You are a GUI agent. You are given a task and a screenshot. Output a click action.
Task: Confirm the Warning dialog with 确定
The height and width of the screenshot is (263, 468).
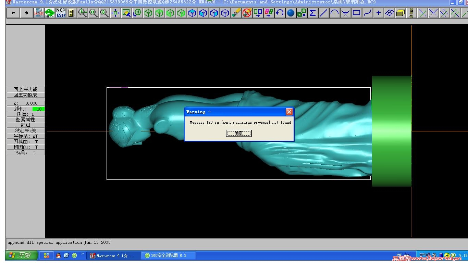(239, 133)
